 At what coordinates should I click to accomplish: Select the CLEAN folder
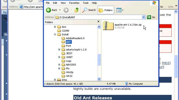click(65, 31)
